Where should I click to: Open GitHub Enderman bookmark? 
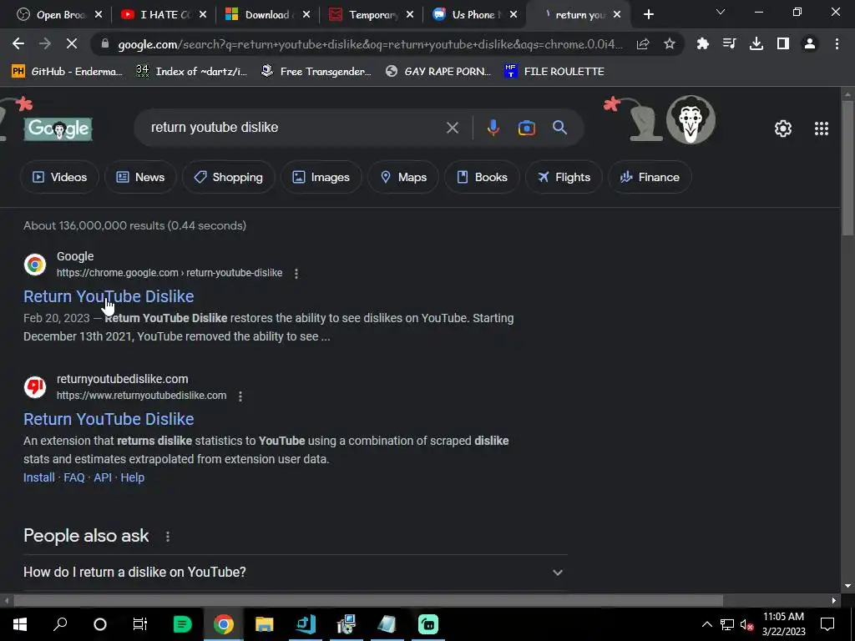pos(67,72)
